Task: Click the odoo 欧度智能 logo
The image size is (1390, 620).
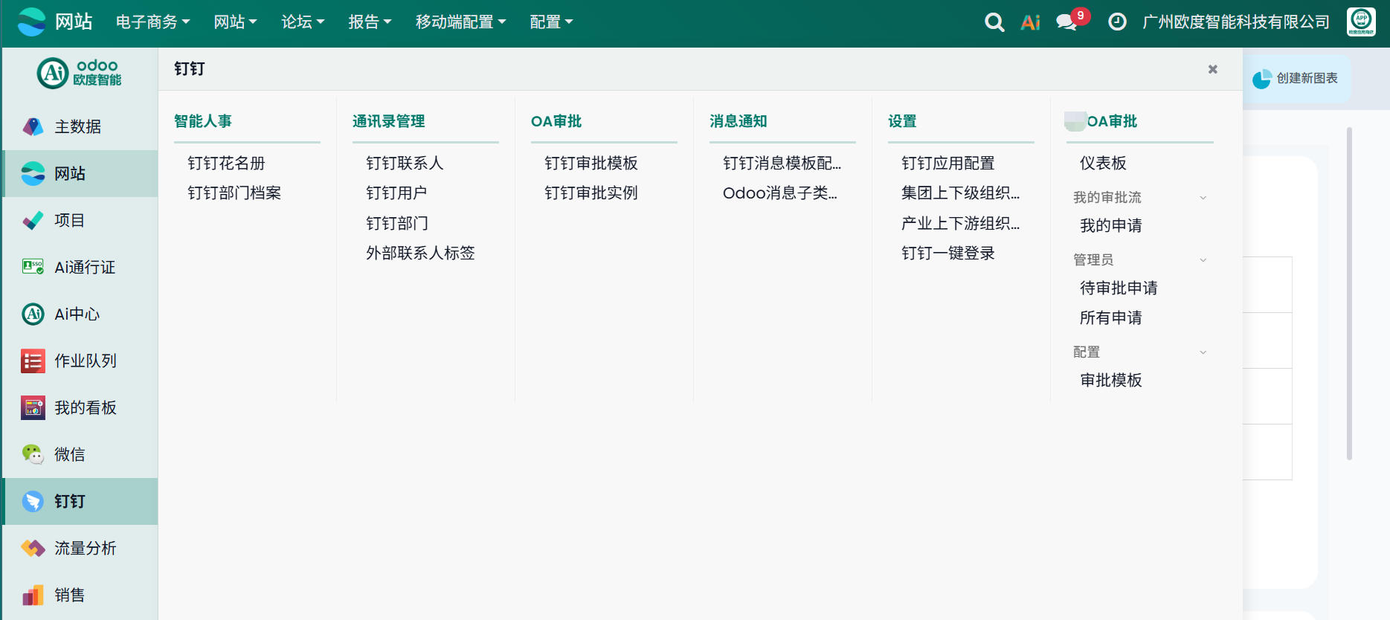Action: 80,73
